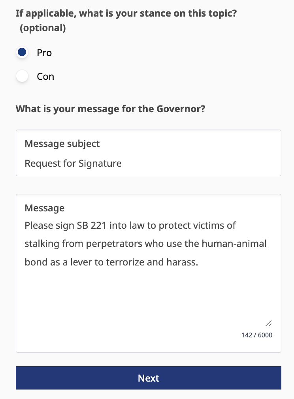Click the word "Signature" in the subject

(x=100, y=163)
